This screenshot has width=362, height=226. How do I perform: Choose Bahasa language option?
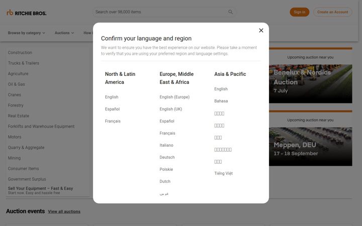pos(221,101)
